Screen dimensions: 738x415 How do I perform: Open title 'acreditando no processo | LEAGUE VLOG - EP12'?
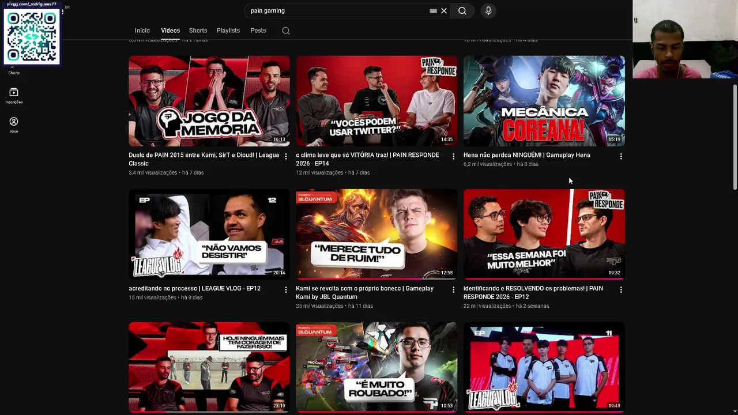pyautogui.click(x=195, y=288)
